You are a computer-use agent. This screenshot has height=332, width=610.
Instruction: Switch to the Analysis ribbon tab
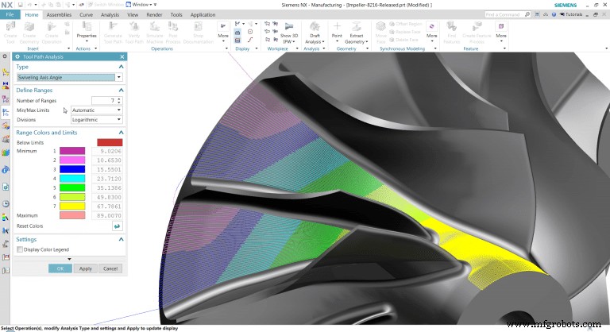coord(110,15)
